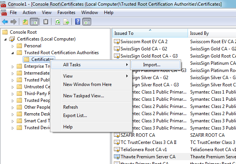
Task: Click Export List... in context menu
Action: [75, 115]
